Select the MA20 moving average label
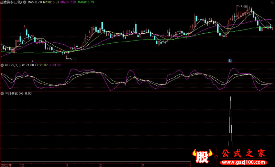 pos(69,2)
